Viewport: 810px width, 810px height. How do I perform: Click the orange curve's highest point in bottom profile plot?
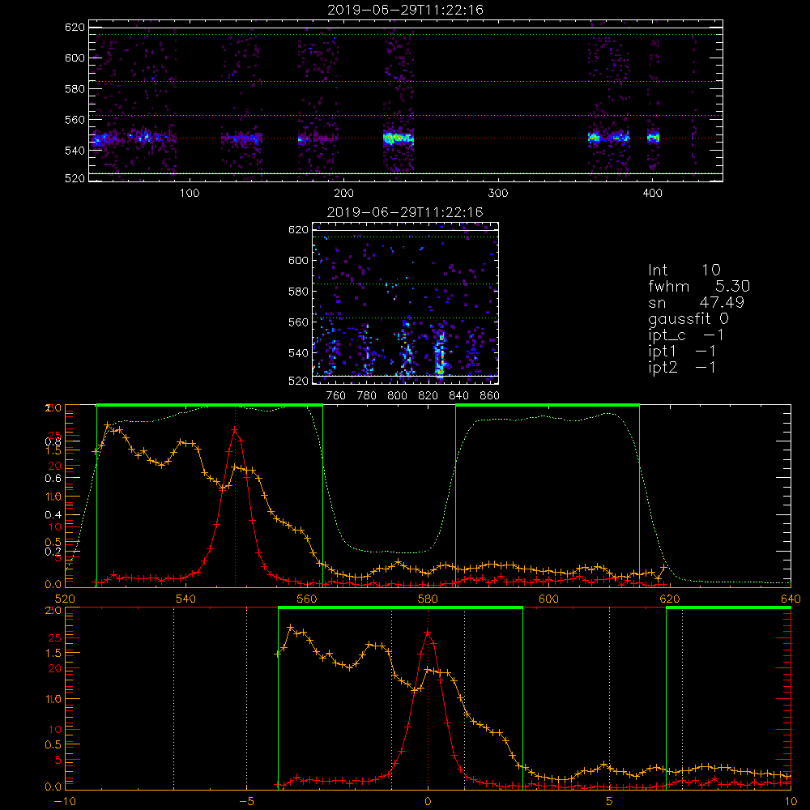click(x=290, y=627)
